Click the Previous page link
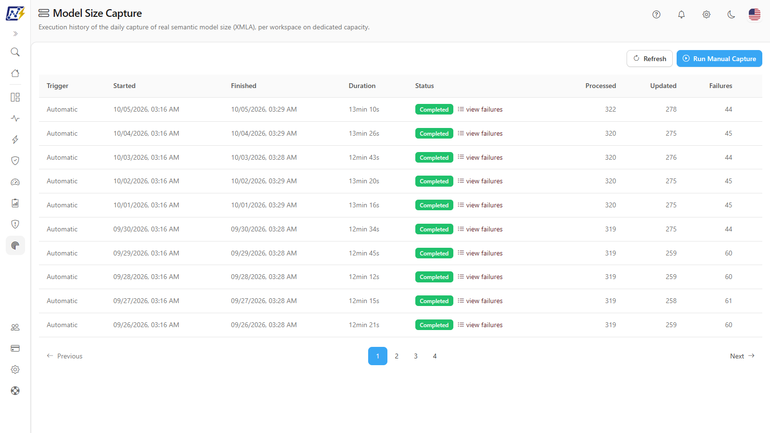The height and width of the screenshot is (433, 770). (64, 356)
